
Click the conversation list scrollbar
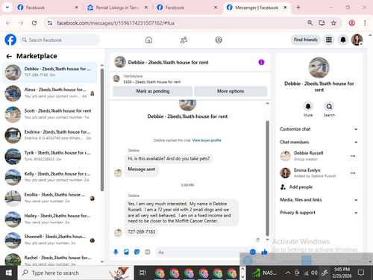[x=102, y=130]
